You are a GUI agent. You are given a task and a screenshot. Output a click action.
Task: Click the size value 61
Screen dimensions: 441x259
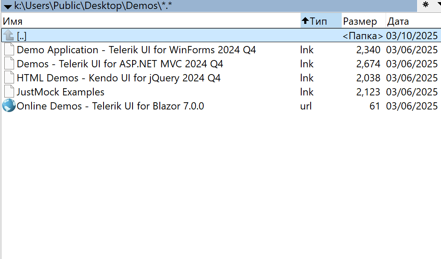click(375, 106)
